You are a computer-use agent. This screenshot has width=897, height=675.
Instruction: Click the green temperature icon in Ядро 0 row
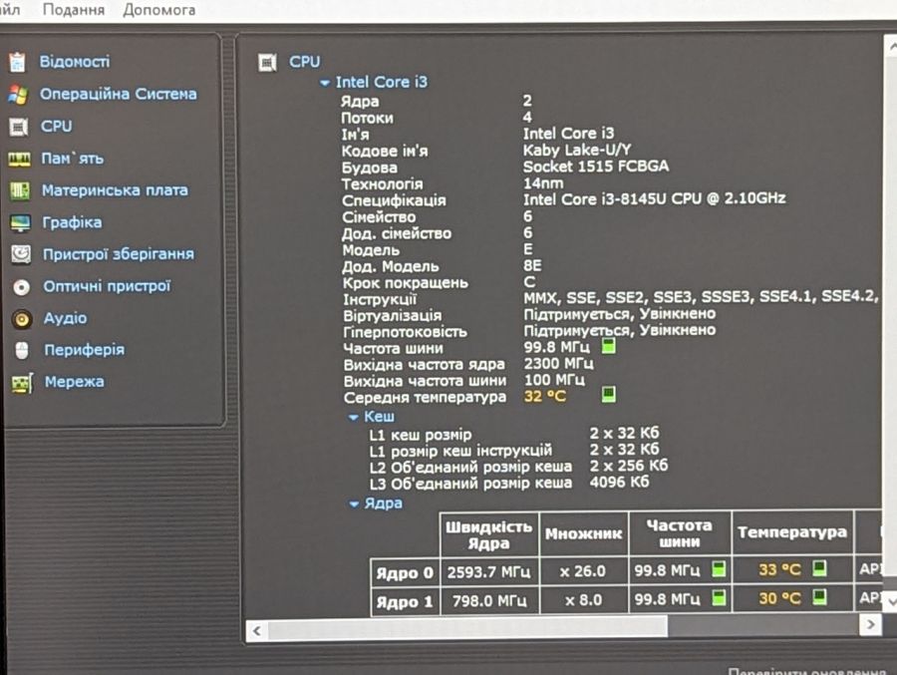tap(820, 568)
